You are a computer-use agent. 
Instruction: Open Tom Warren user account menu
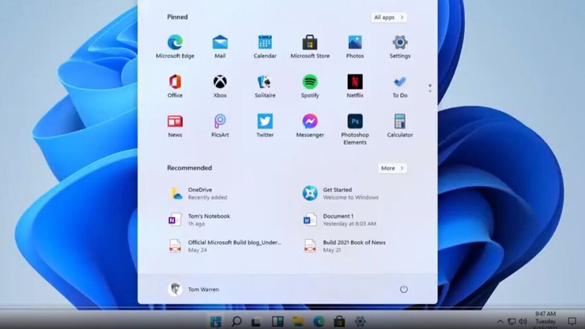click(x=194, y=289)
